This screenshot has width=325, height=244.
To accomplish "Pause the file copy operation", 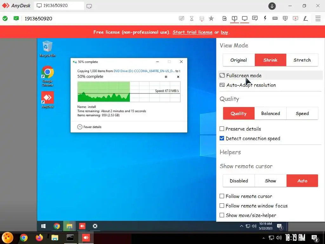I will click(166, 77).
